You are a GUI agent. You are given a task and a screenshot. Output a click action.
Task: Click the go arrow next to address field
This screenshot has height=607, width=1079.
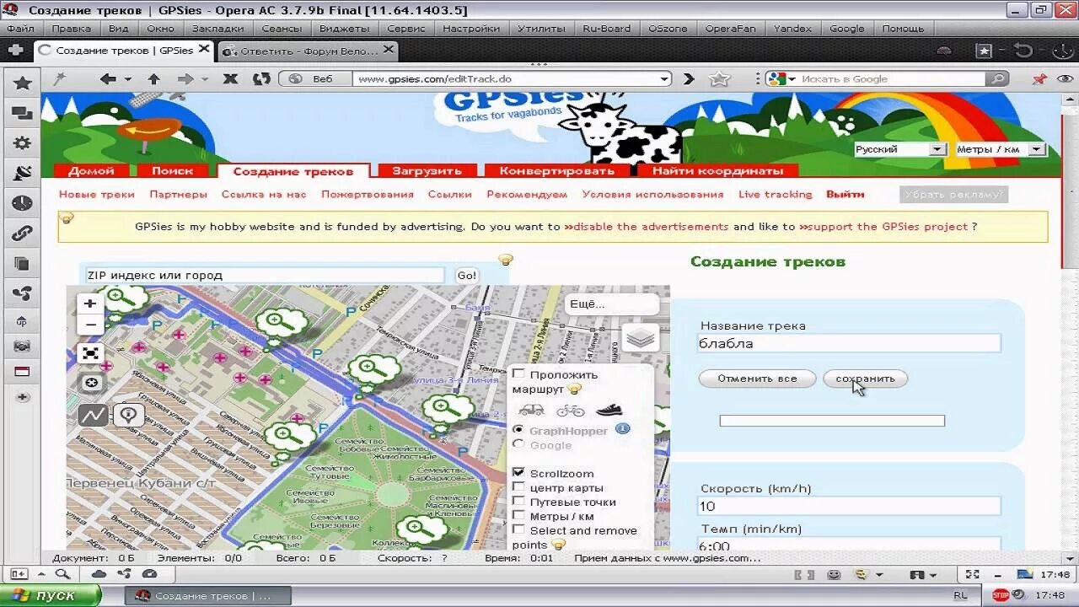tap(689, 78)
